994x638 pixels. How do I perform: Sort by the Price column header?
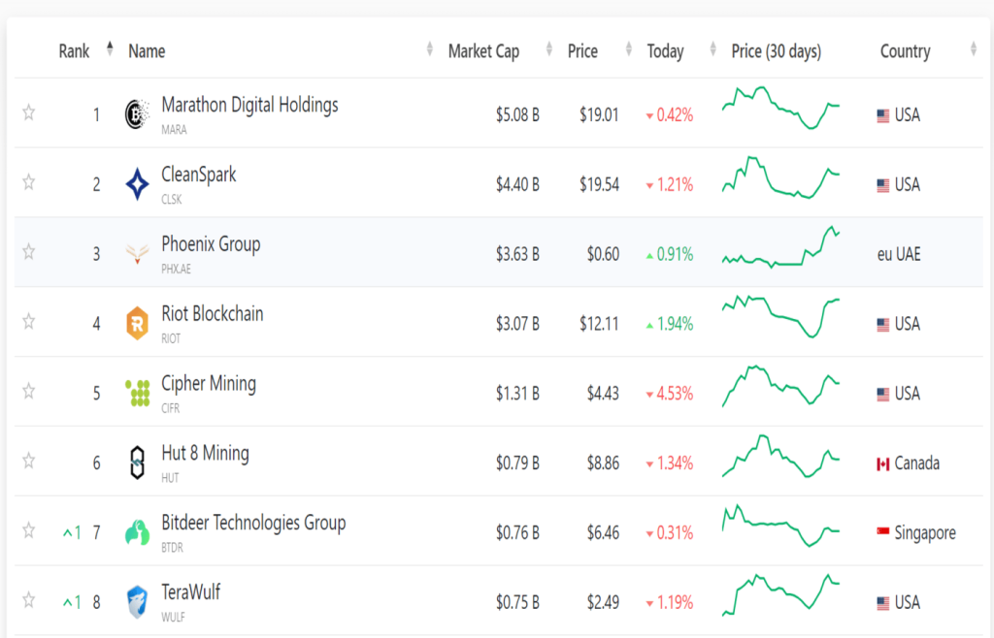point(582,51)
